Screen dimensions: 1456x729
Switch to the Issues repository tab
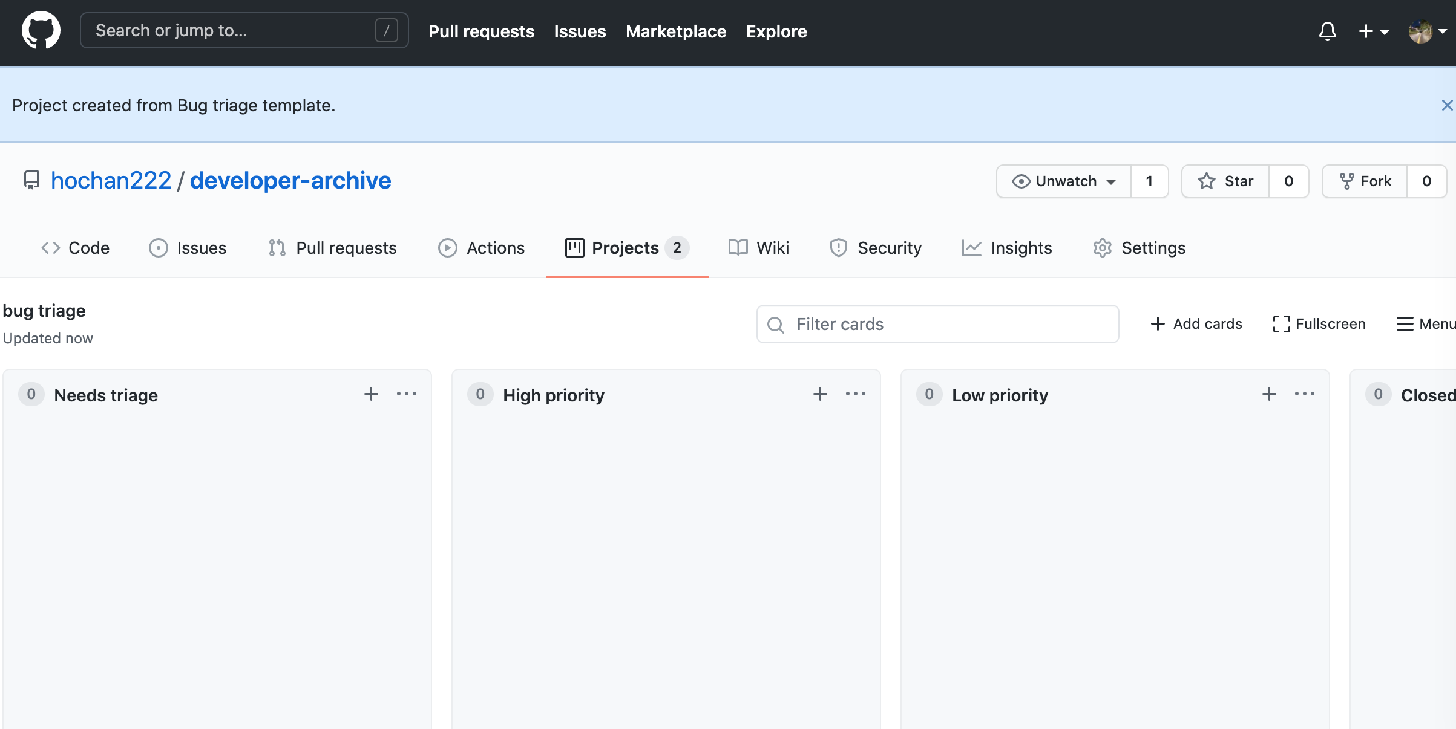point(188,248)
